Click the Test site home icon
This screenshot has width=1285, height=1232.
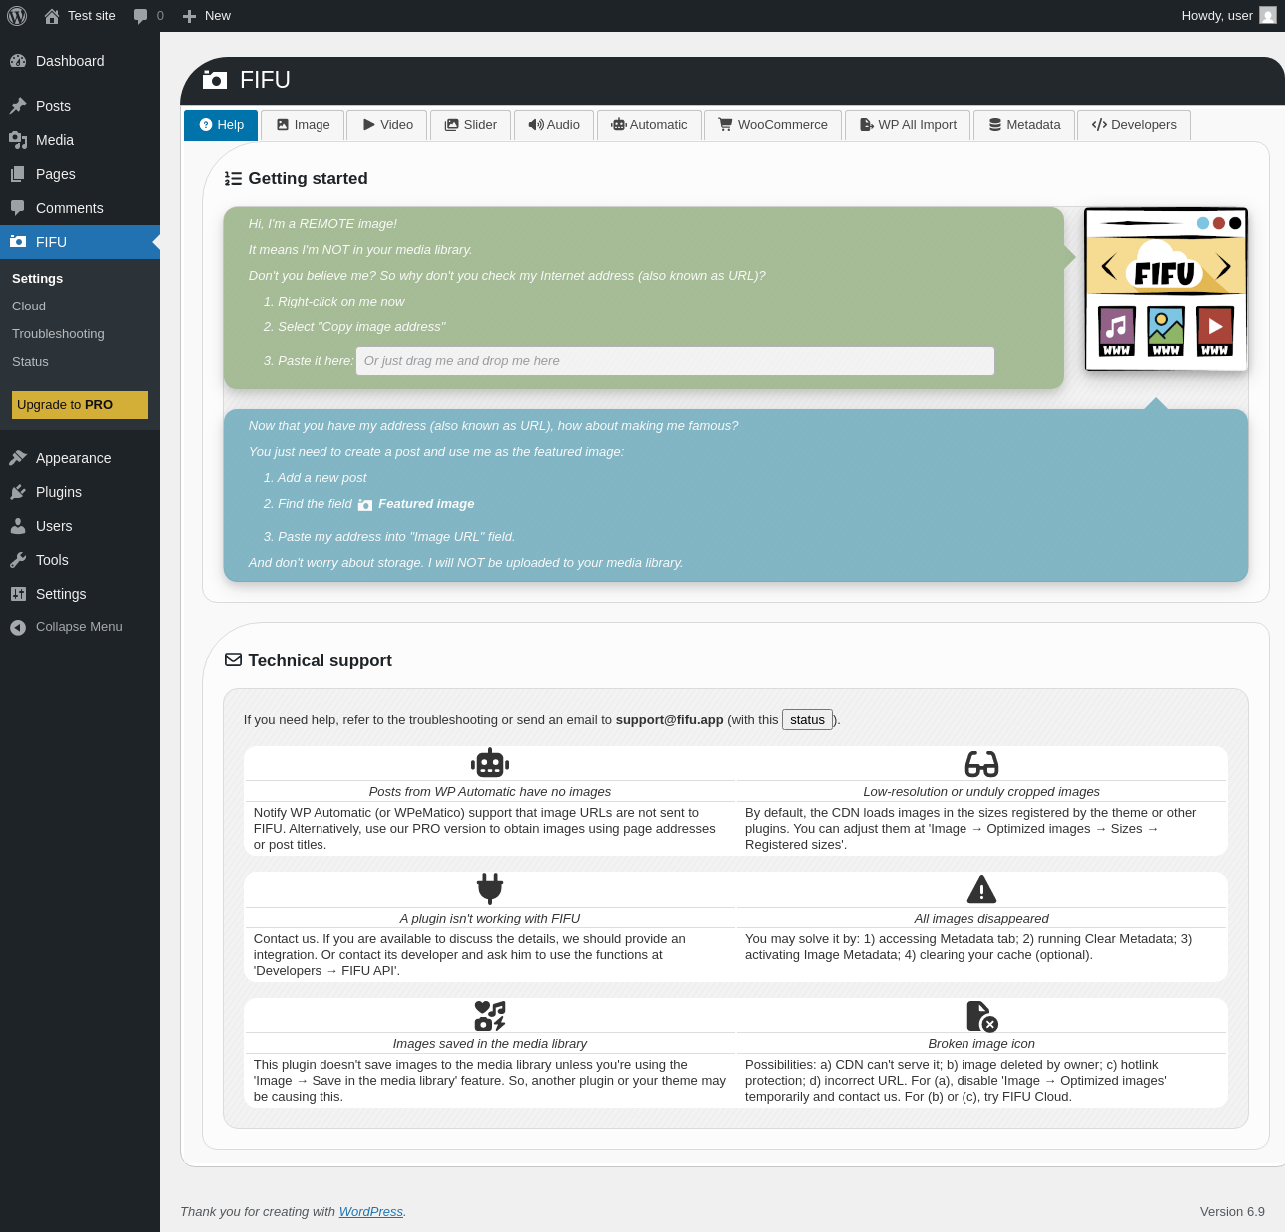click(x=52, y=16)
